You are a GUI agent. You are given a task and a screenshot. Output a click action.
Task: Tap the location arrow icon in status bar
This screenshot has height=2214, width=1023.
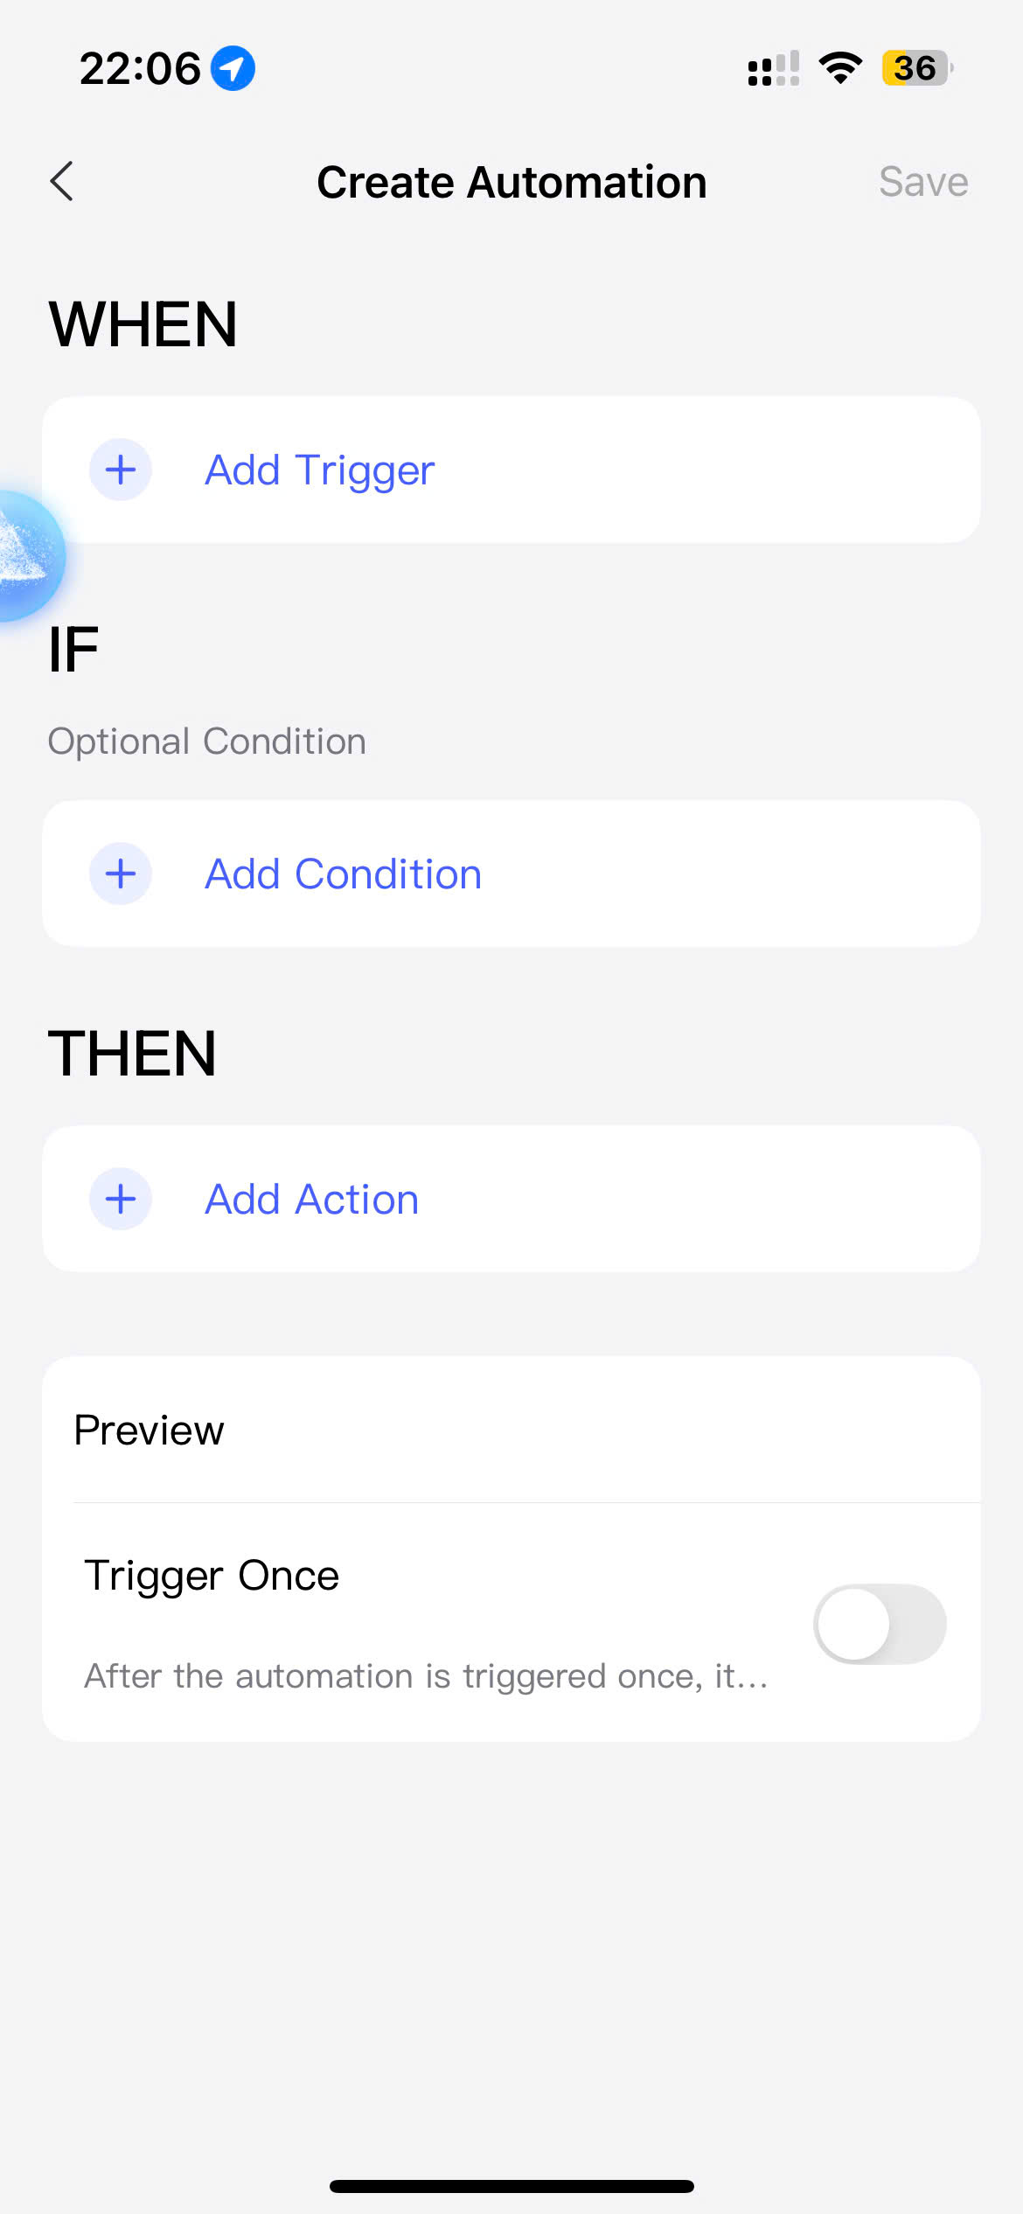coord(233,68)
